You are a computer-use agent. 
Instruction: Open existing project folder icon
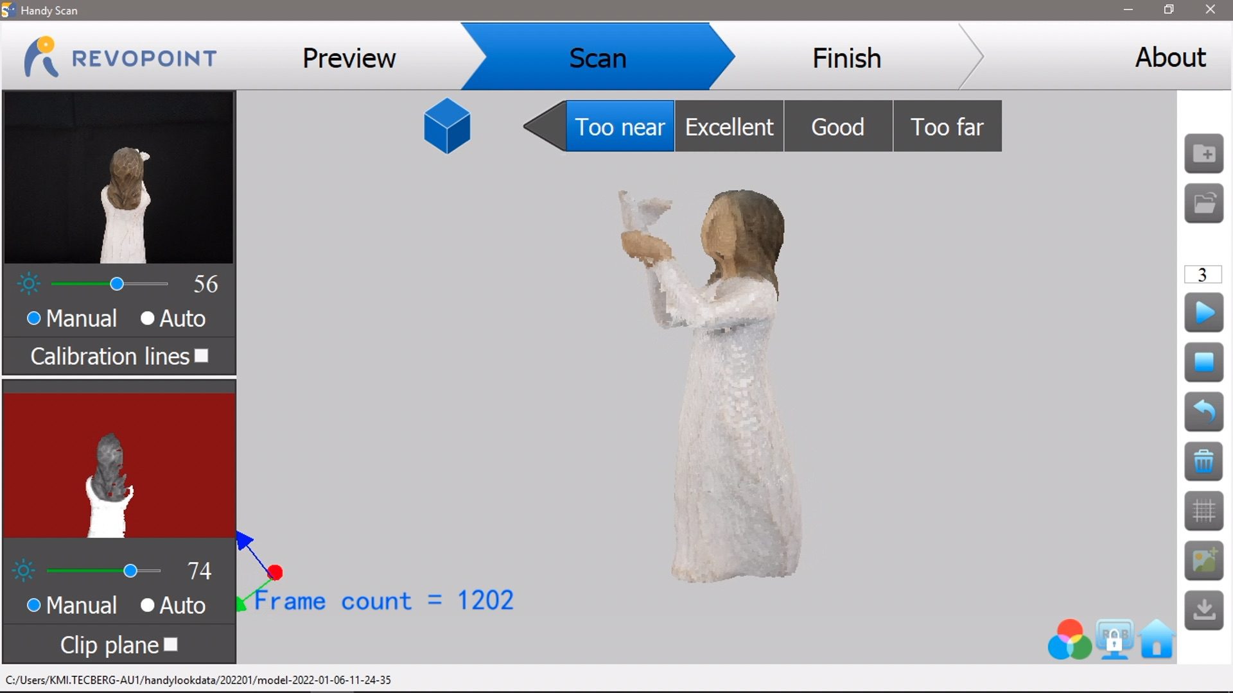[1203, 204]
